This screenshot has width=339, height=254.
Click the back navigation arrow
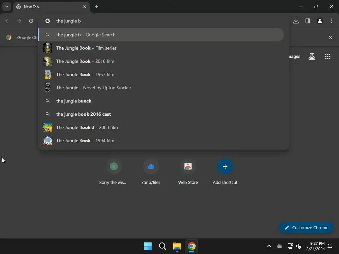pos(7,21)
